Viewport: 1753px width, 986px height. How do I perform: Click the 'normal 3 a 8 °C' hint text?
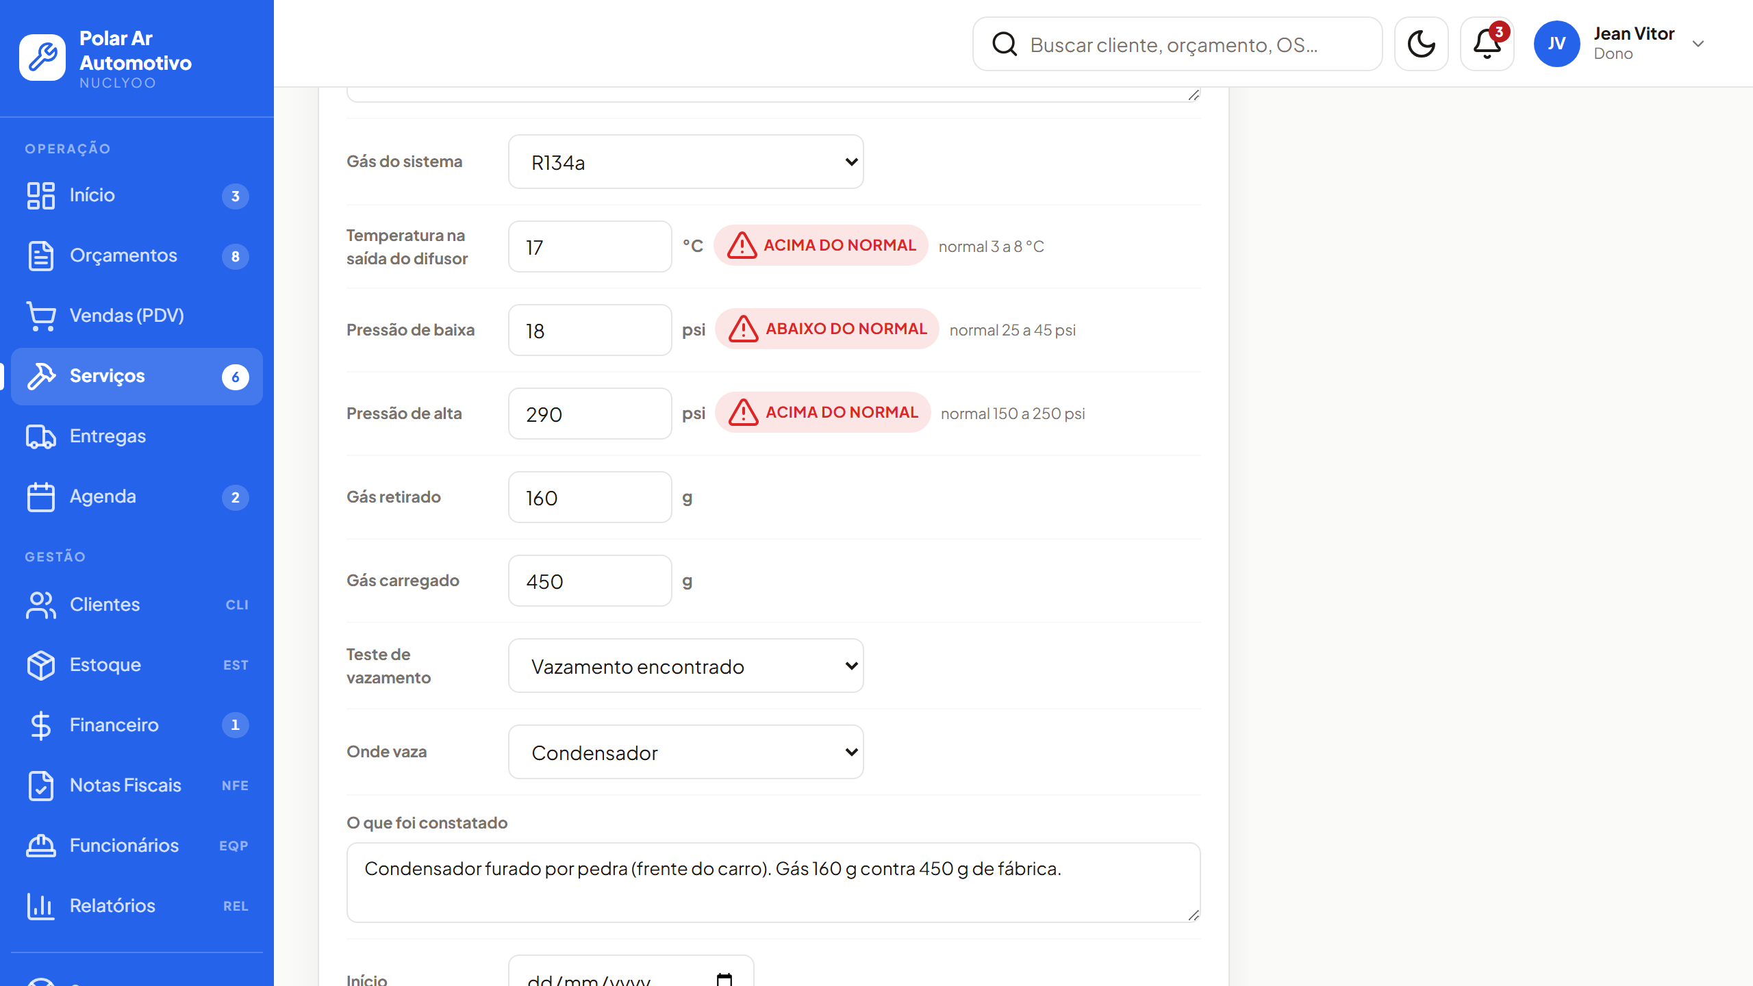click(991, 246)
